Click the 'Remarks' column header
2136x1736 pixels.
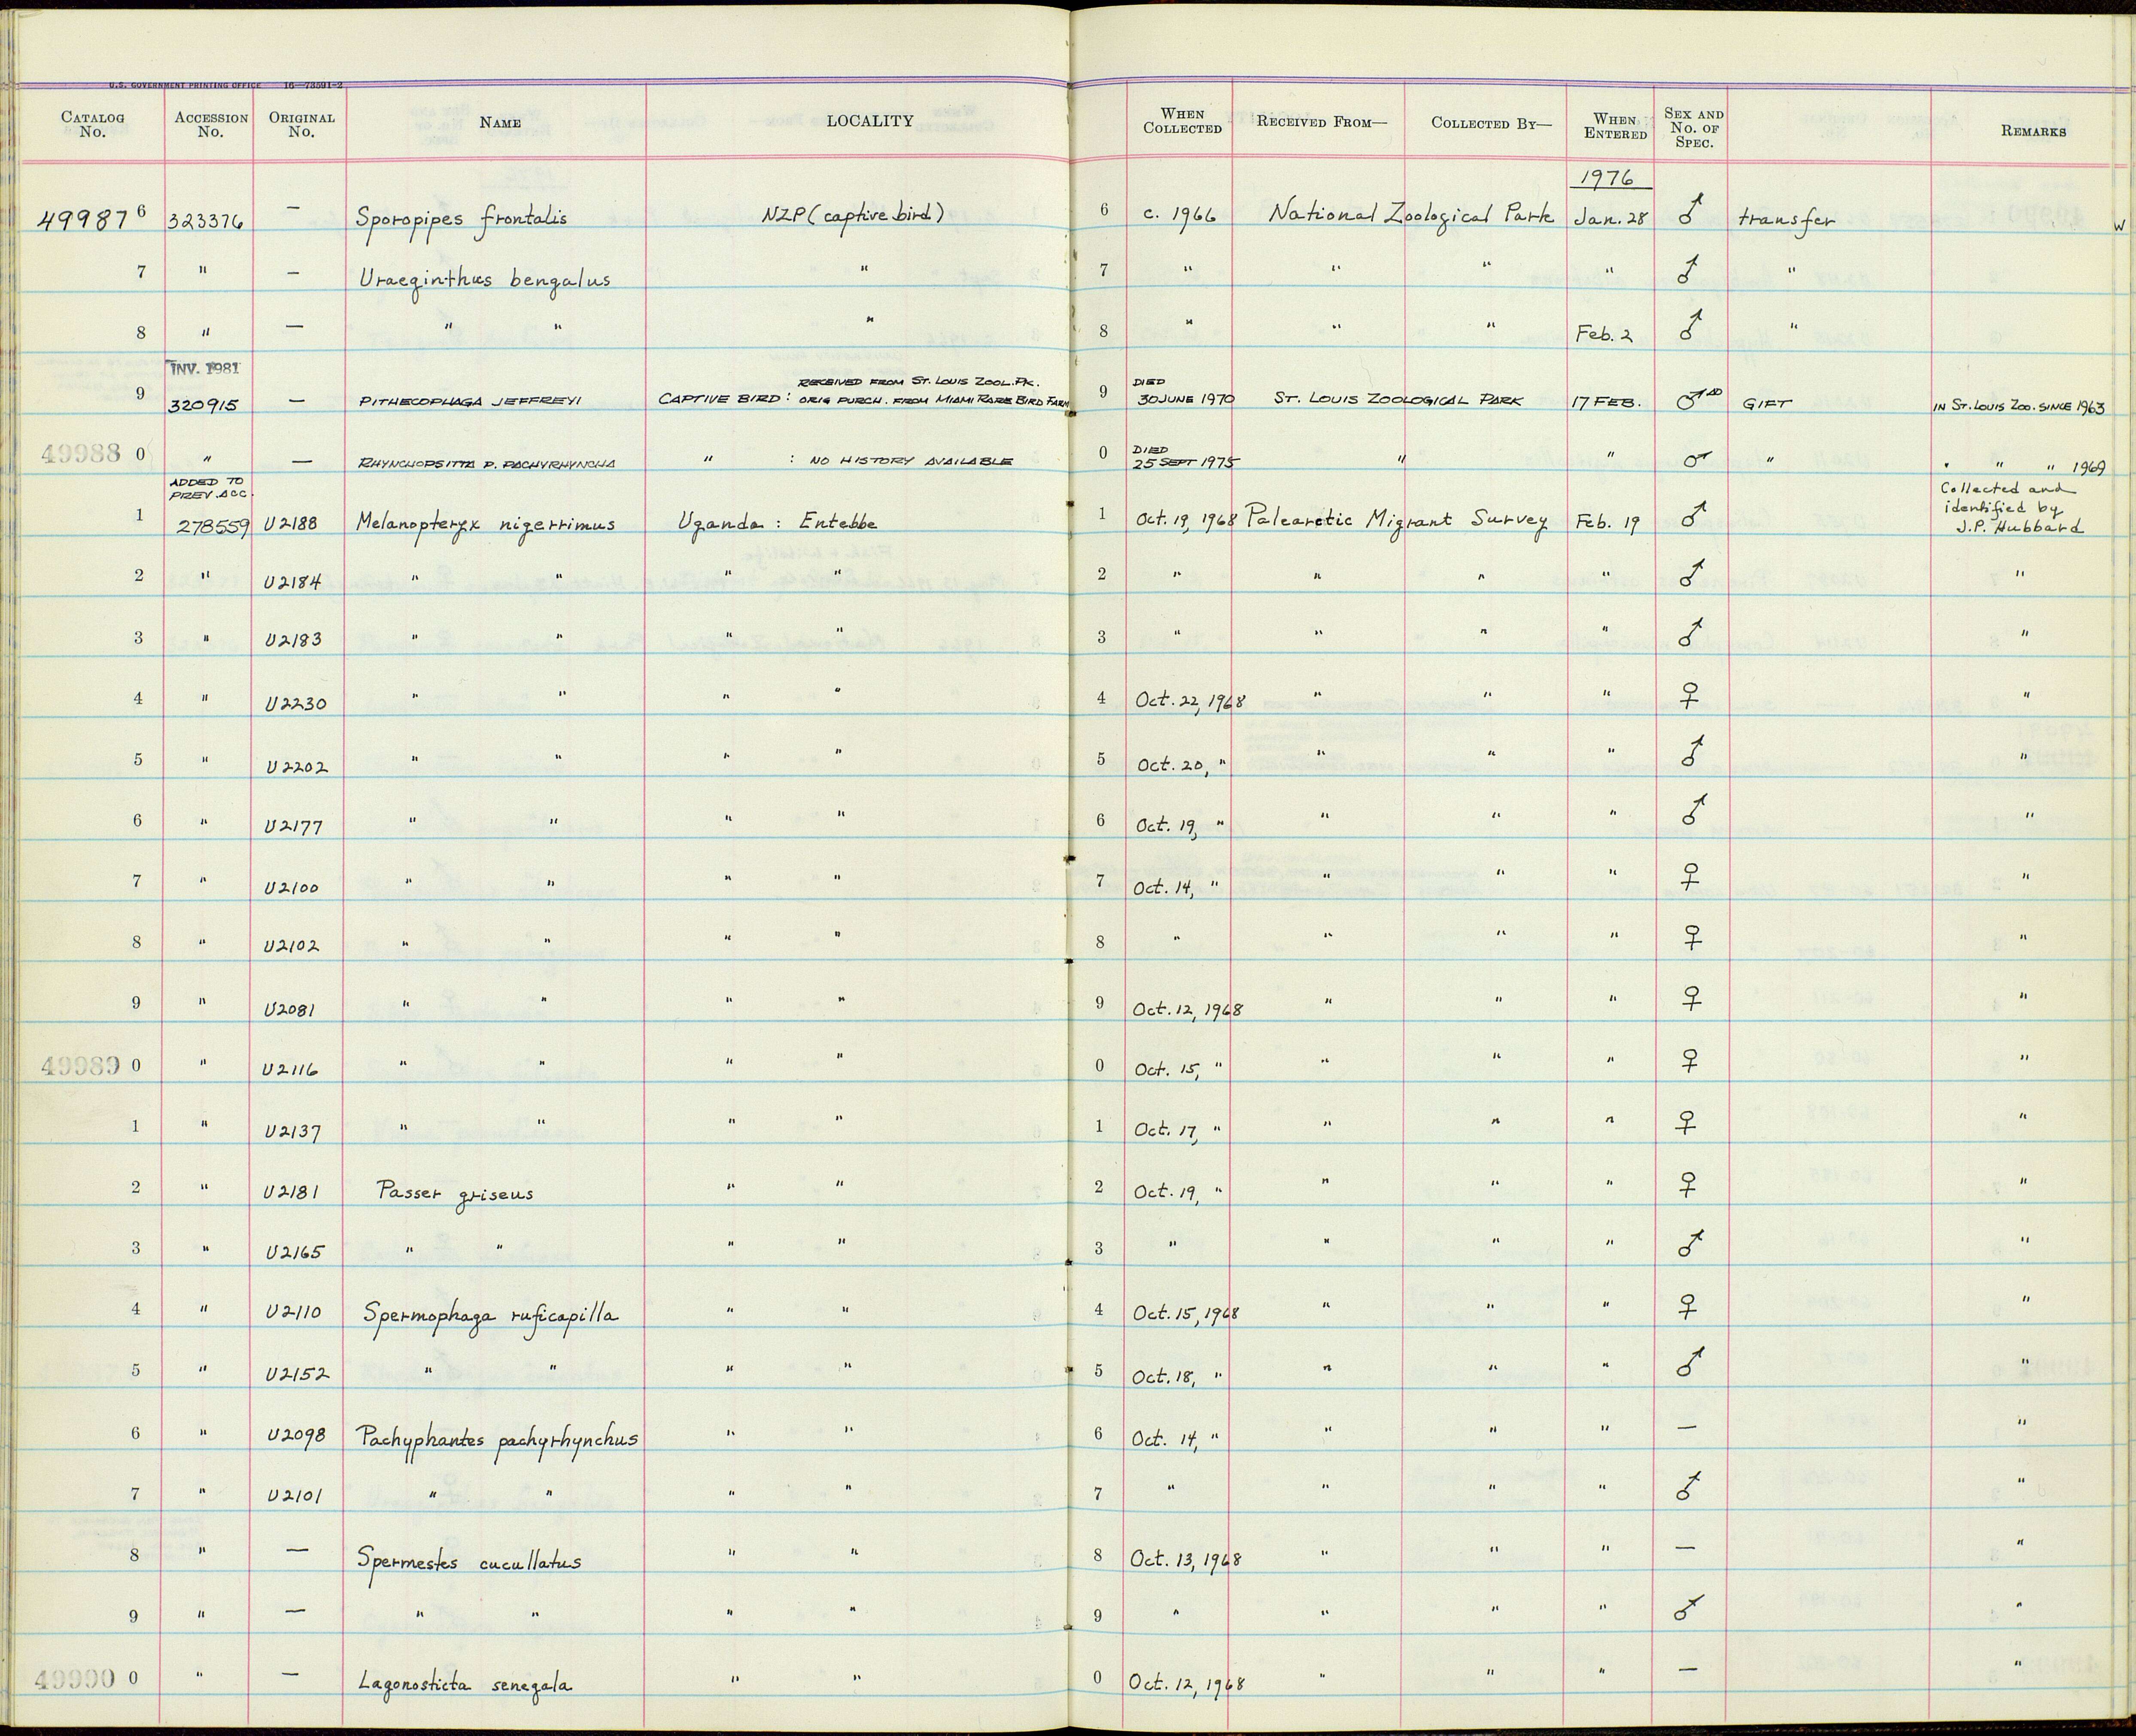[x=2034, y=131]
